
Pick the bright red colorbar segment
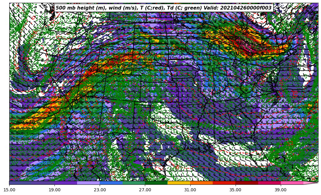coord(224,183)
